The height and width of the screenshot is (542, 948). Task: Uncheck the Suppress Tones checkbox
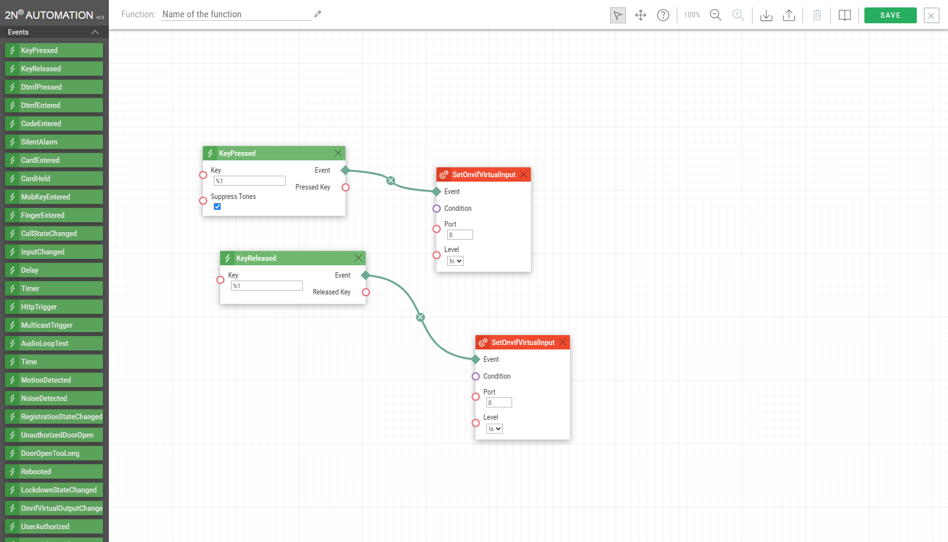[217, 206]
